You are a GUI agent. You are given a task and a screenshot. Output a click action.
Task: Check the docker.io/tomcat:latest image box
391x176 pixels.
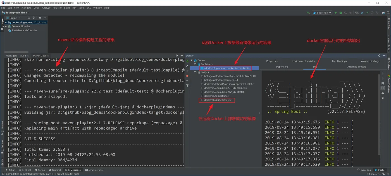click(x=202, y=96)
